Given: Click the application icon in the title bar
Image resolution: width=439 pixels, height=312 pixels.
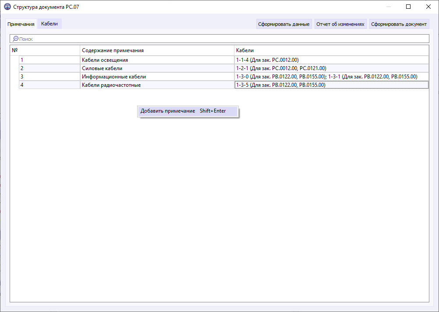Looking at the screenshot, I should 8,7.
